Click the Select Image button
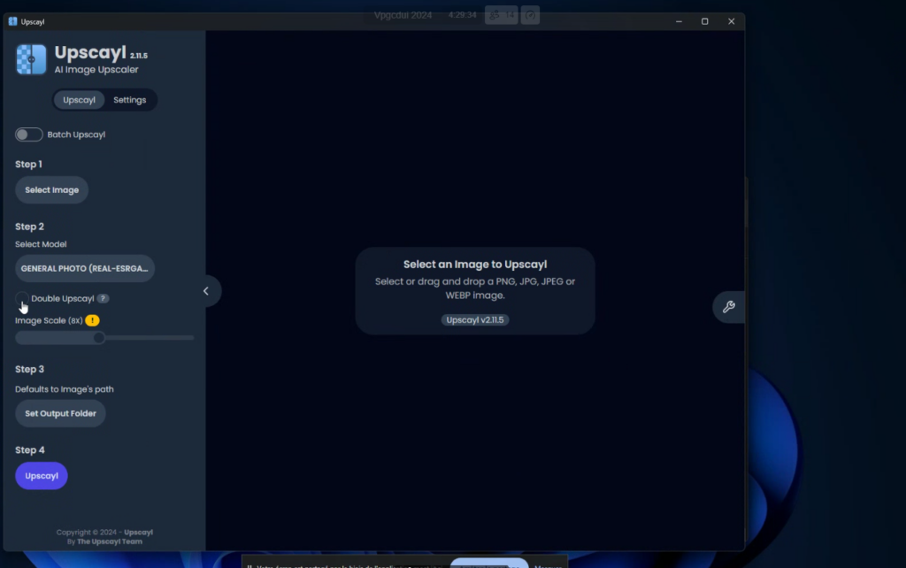 click(x=51, y=190)
